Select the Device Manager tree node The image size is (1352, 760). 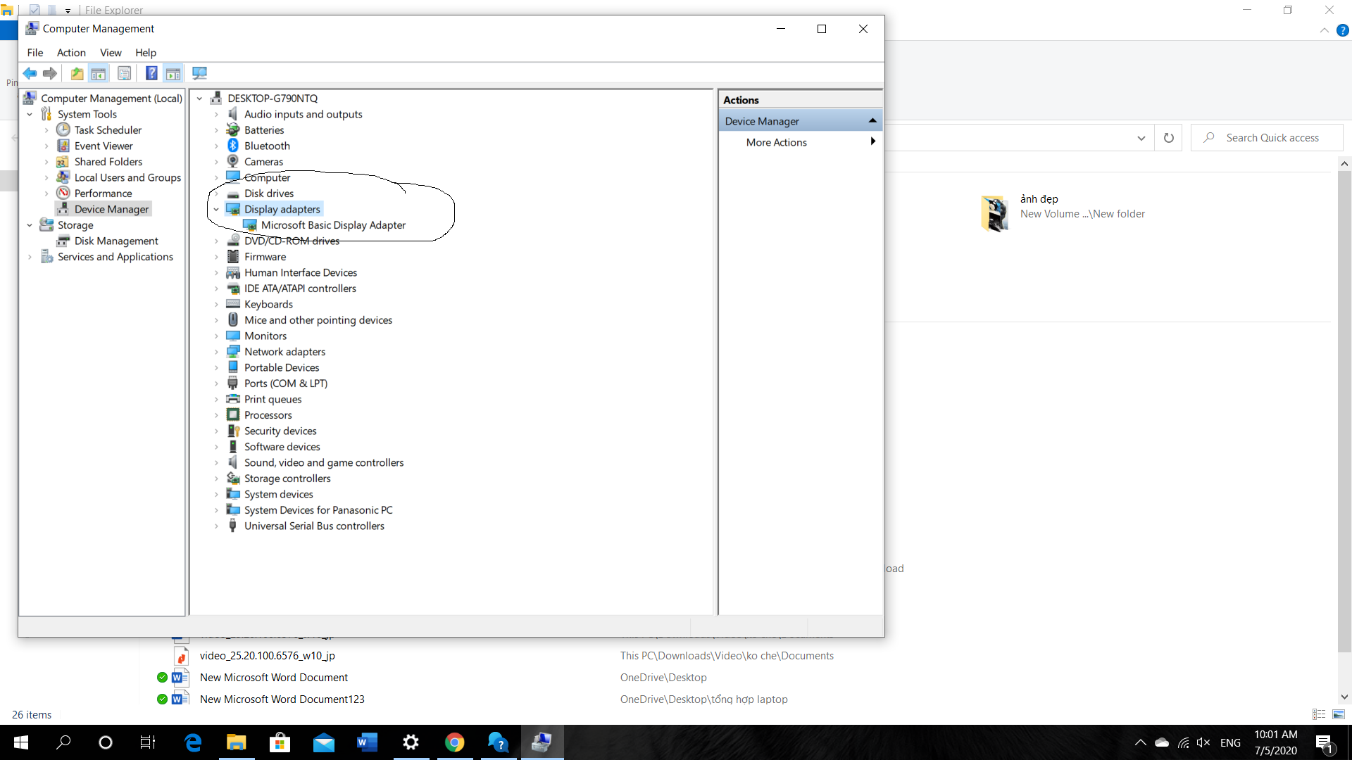coord(111,209)
